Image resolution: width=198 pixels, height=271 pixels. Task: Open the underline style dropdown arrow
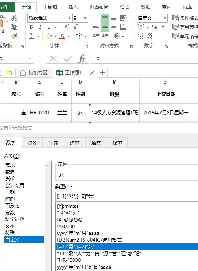tap(55, 27)
